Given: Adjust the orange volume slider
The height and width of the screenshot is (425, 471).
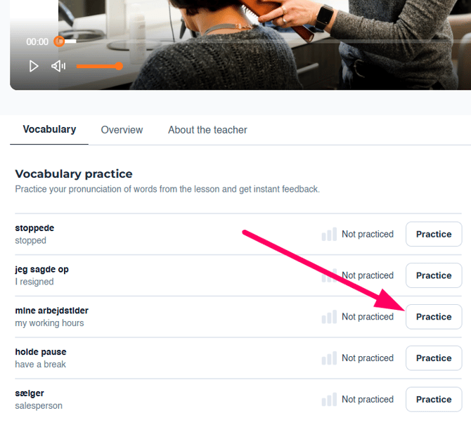Looking at the screenshot, I should pyautogui.click(x=98, y=66).
